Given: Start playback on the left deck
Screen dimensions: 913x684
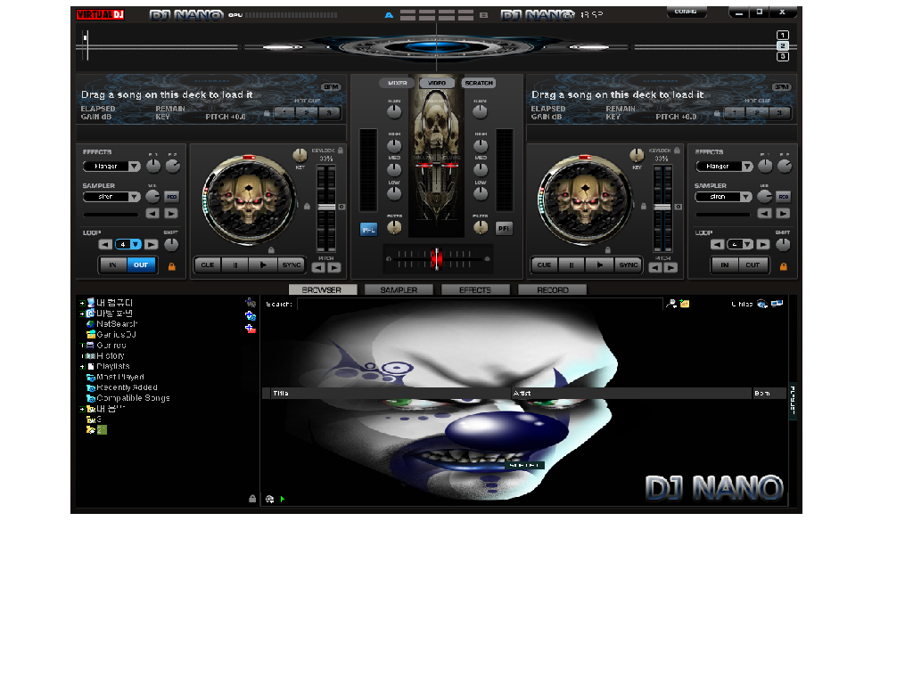Looking at the screenshot, I should coord(263,265).
